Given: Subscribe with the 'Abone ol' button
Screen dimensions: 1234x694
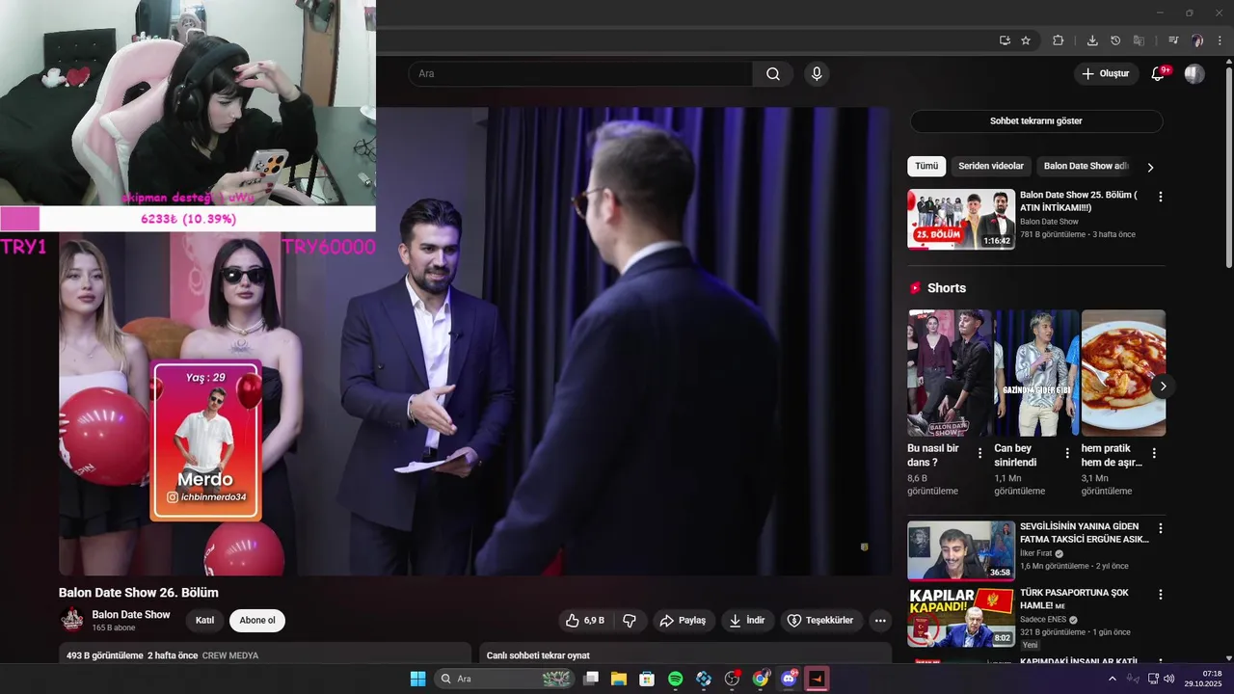Looking at the screenshot, I should coord(257,621).
